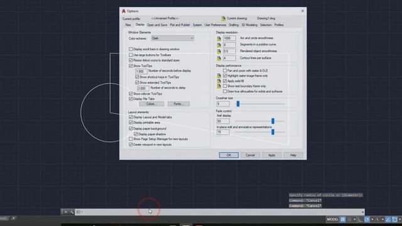
Task: Click command line close X icon
Action: [x=65, y=212]
